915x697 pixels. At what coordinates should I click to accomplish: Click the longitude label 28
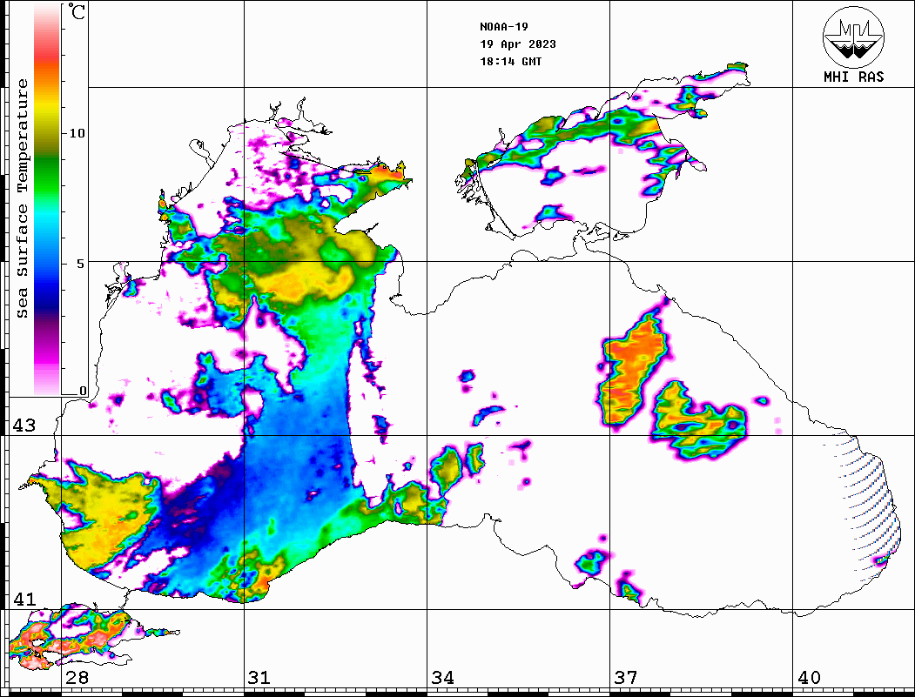coord(77,678)
